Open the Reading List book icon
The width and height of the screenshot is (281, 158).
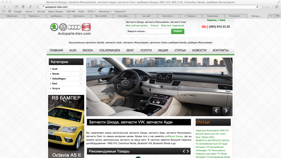click(x=3, y=12)
